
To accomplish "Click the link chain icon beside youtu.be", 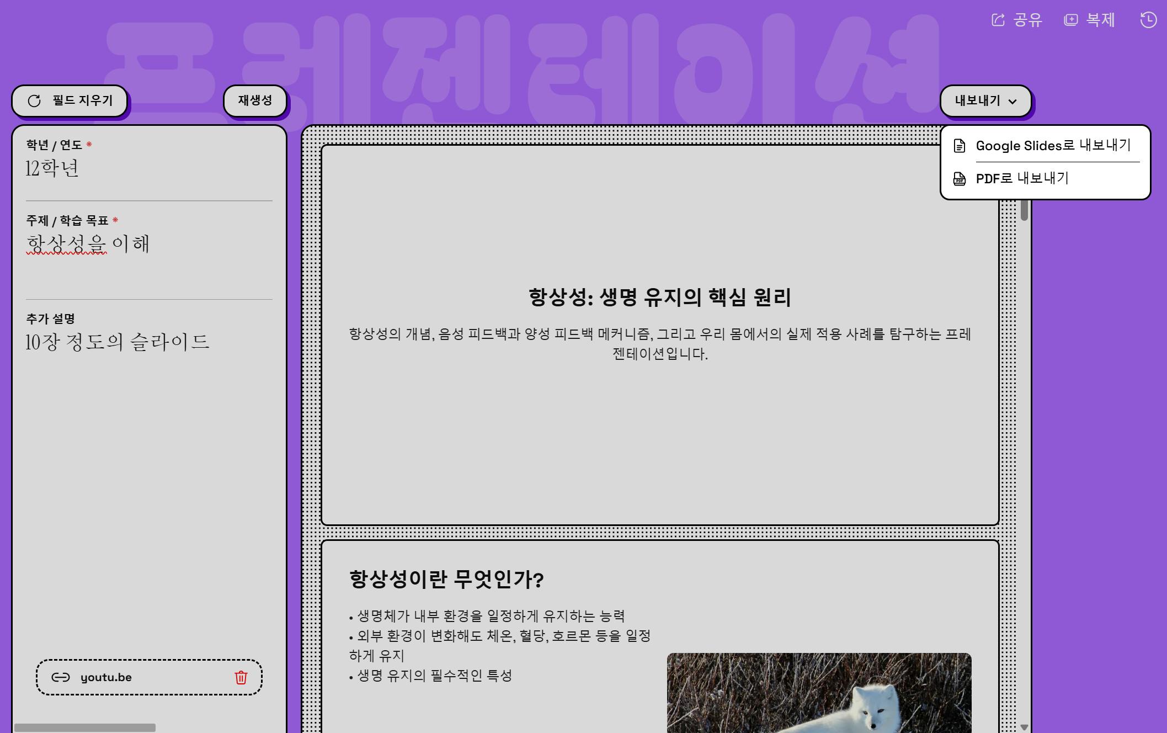I will tap(61, 677).
